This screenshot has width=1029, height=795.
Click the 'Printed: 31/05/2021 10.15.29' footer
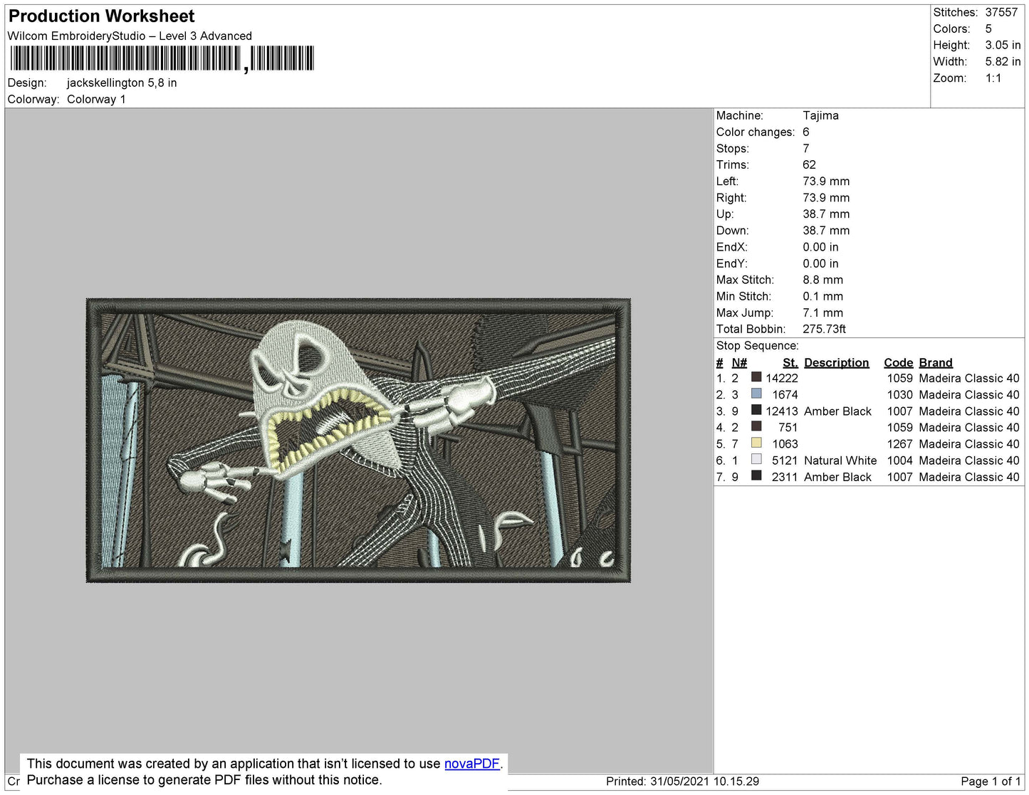click(x=682, y=781)
